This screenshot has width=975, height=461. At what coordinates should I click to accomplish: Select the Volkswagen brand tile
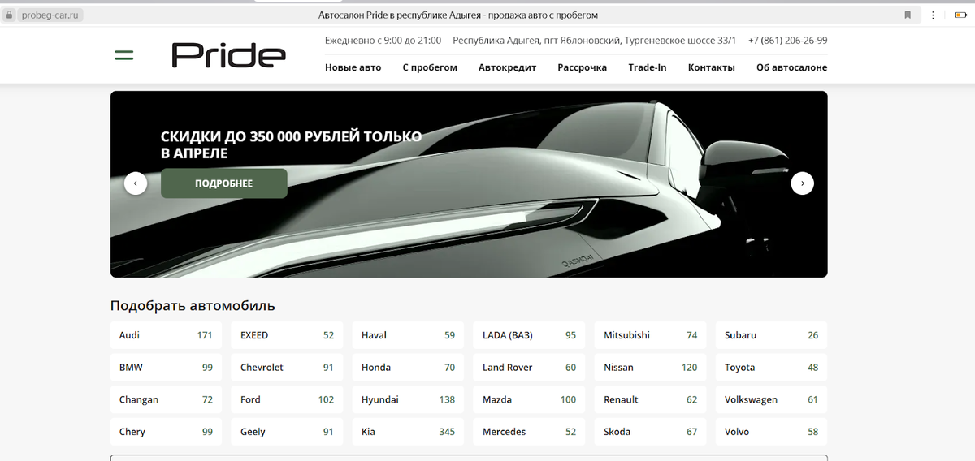tap(771, 399)
